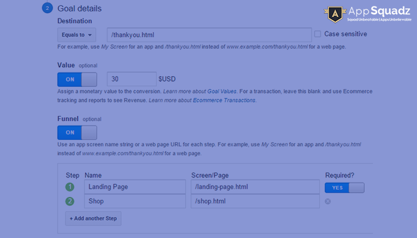This screenshot has height=238, width=417.
Task: Click the Add another Step button
Action: [94, 218]
